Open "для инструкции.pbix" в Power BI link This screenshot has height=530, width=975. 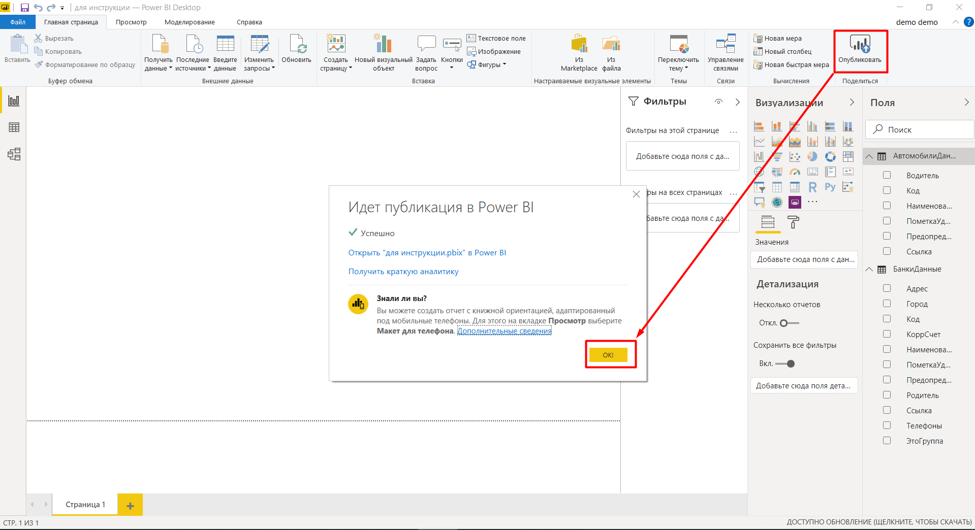427,253
